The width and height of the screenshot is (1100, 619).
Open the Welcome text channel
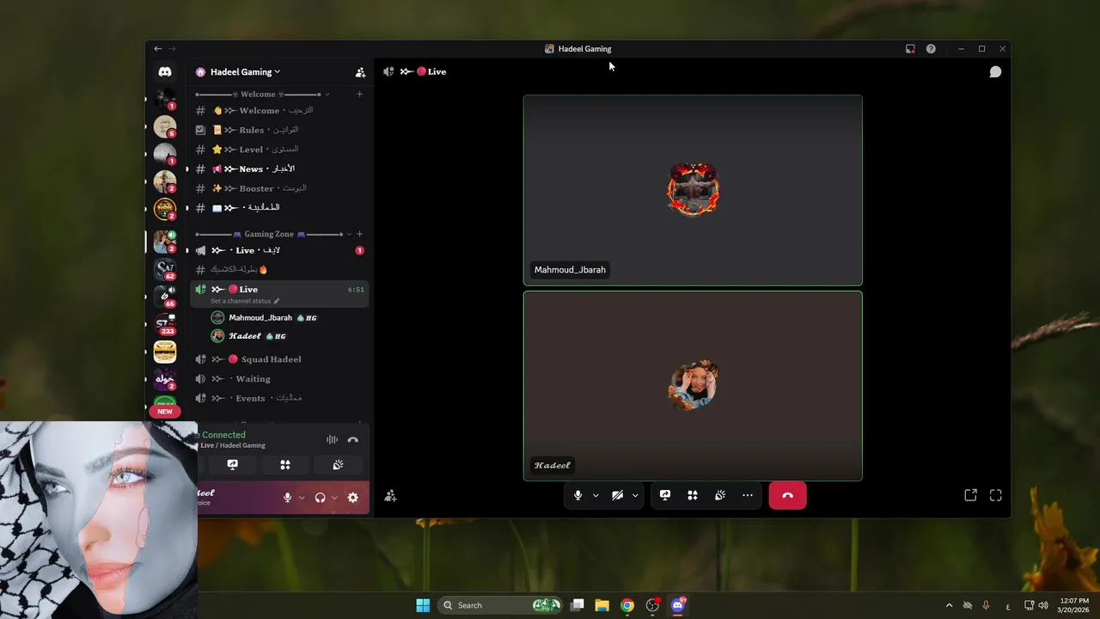coord(279,111)
